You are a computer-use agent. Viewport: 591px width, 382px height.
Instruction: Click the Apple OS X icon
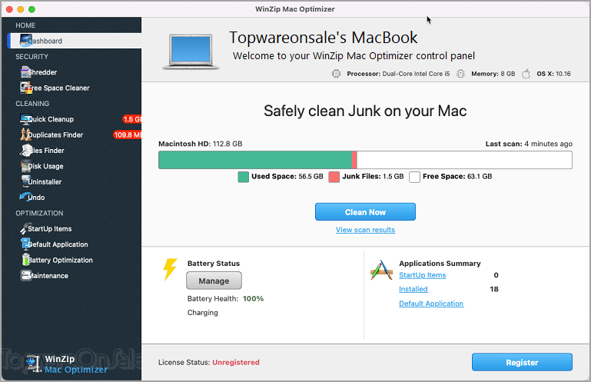(526, 74)
